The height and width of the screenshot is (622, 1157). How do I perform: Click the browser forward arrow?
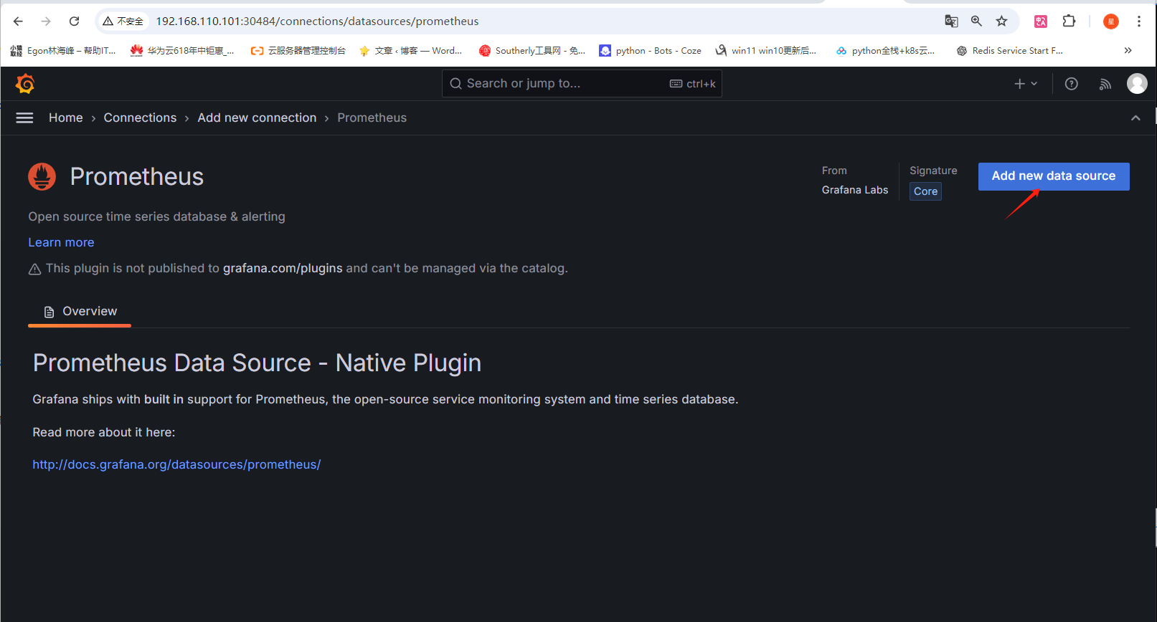click(46, 21)
